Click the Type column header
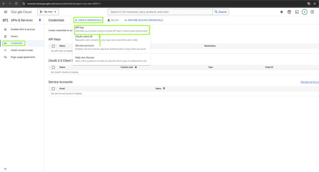The height and width of the screenshot is (172, 319). point(210,67)
